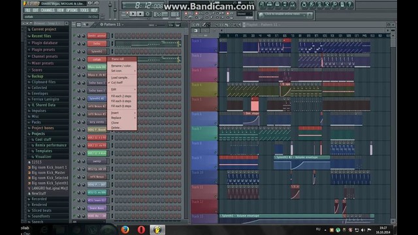The image size is (418, 235).
Task: Open the HELP menu
Action: click(94, 10)
